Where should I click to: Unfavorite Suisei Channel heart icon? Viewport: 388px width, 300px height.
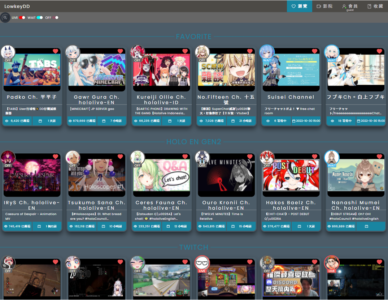(315, 51)
